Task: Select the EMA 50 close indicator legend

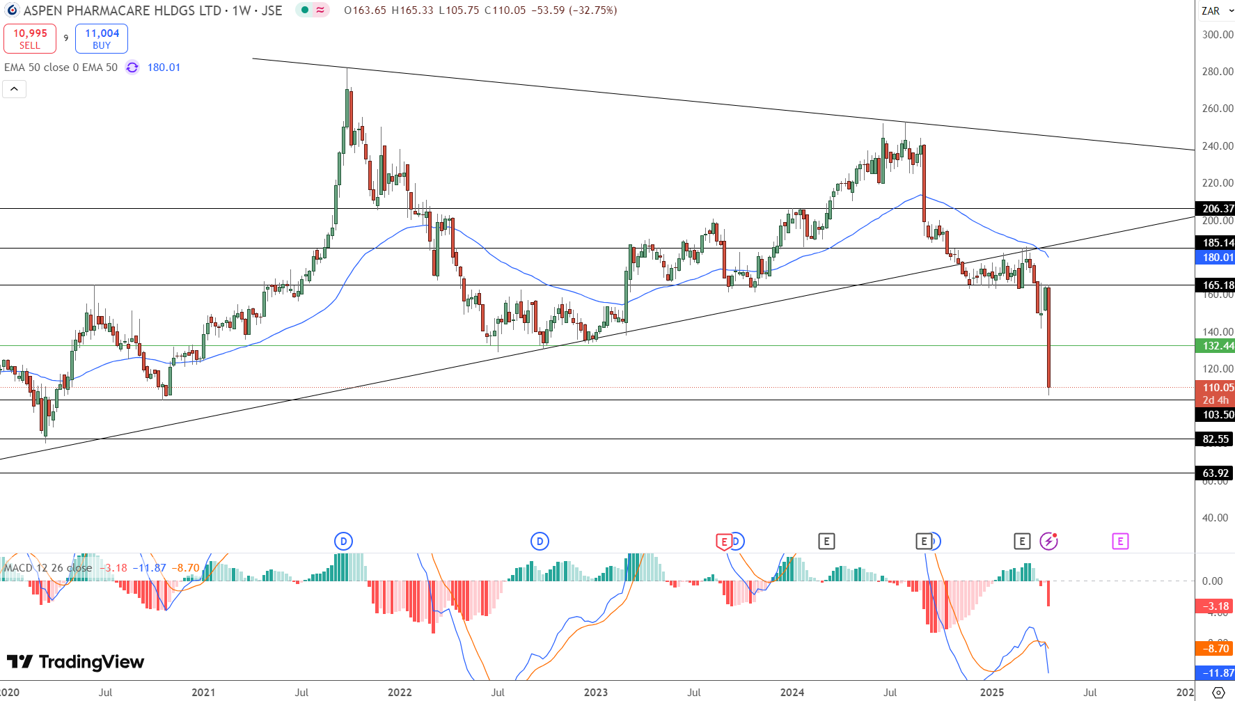Action: (x=61, y=68)
